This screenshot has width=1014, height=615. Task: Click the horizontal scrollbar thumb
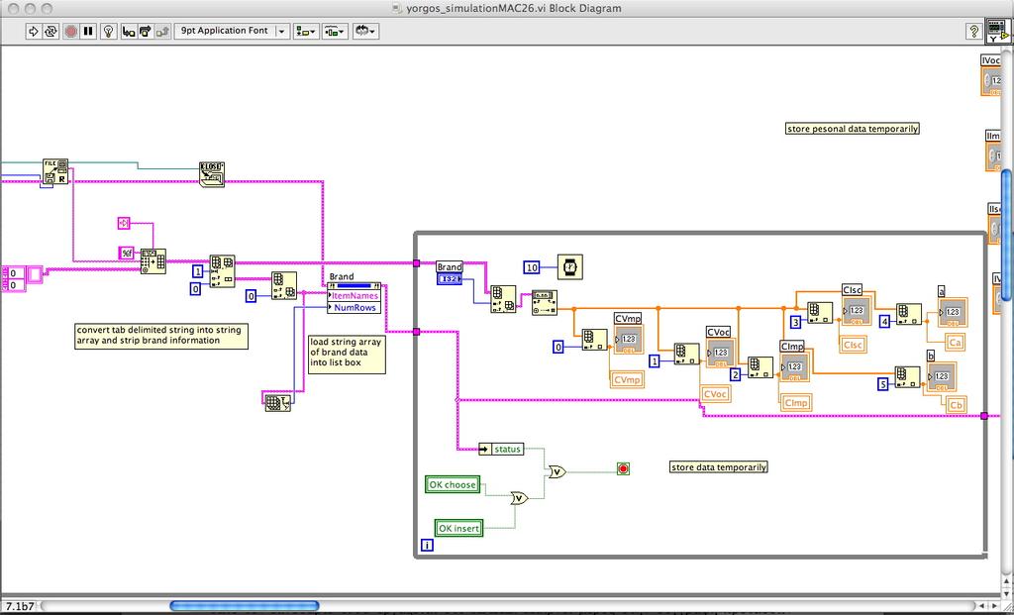pyautogui.click(x=245, y=606)
